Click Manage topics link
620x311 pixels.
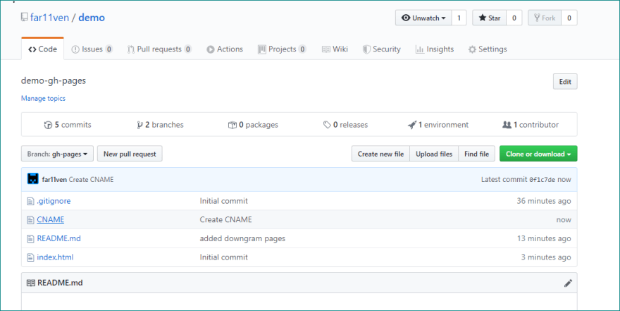43,99
